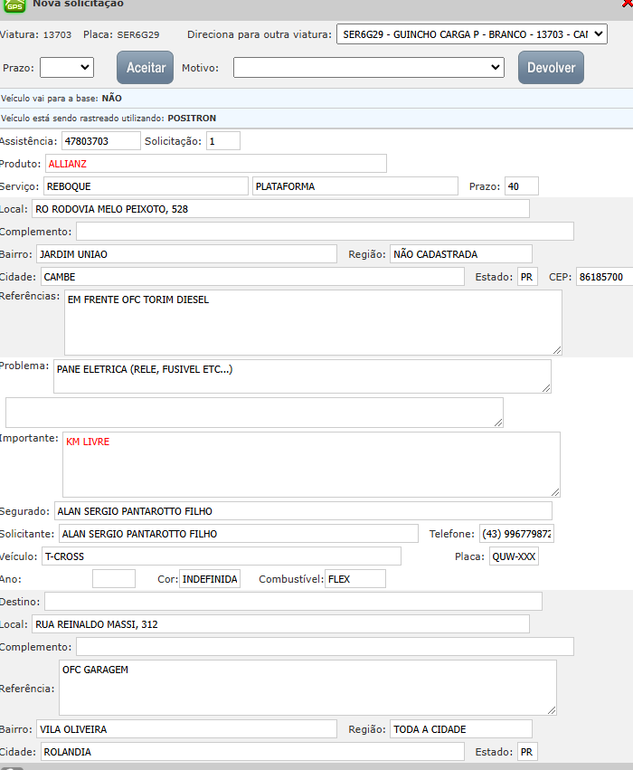Screen dimensions: 633x770
Task: Click the Telefone field (43) 99677
Action: tap(516, 533)
